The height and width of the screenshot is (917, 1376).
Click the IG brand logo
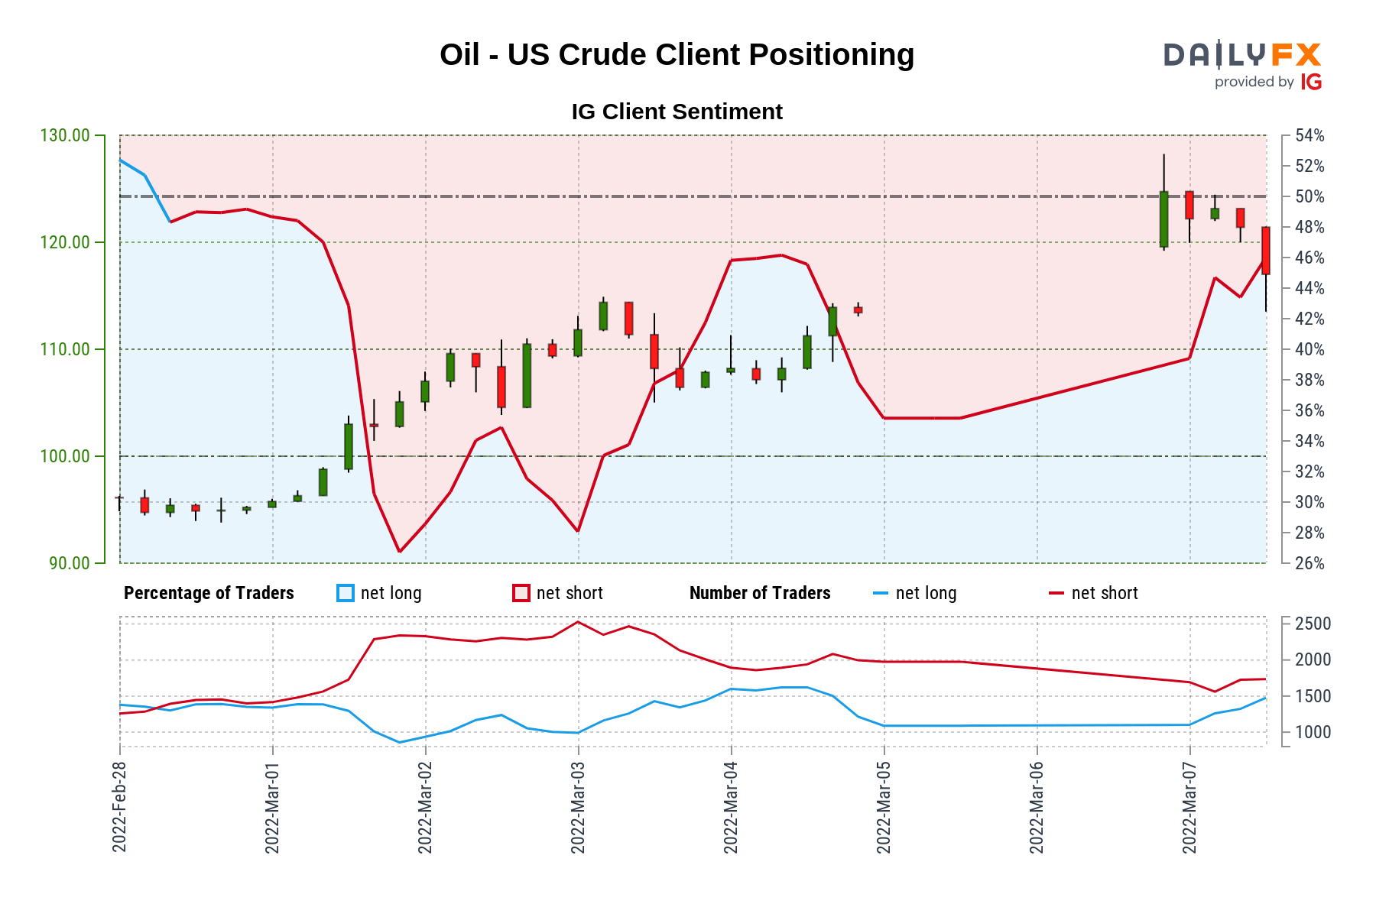pyautogui.click(x=1311, y=83)
